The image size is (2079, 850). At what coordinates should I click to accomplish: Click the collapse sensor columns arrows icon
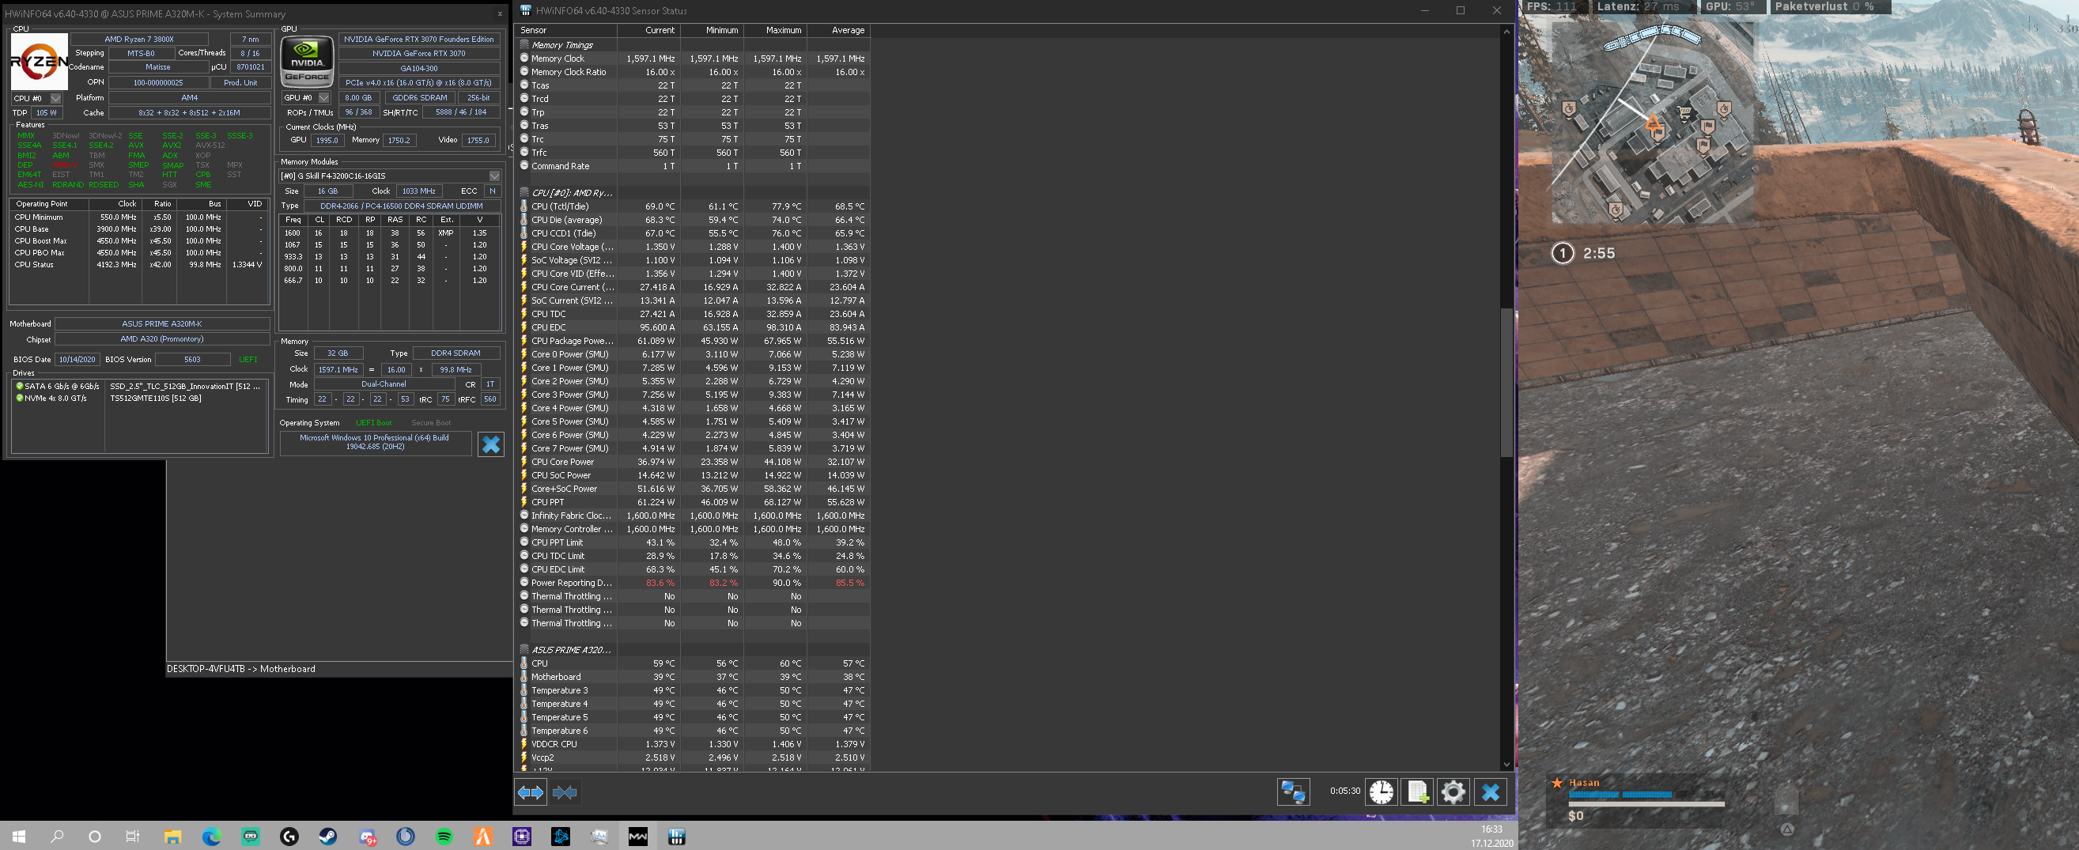tap(565, 793)
